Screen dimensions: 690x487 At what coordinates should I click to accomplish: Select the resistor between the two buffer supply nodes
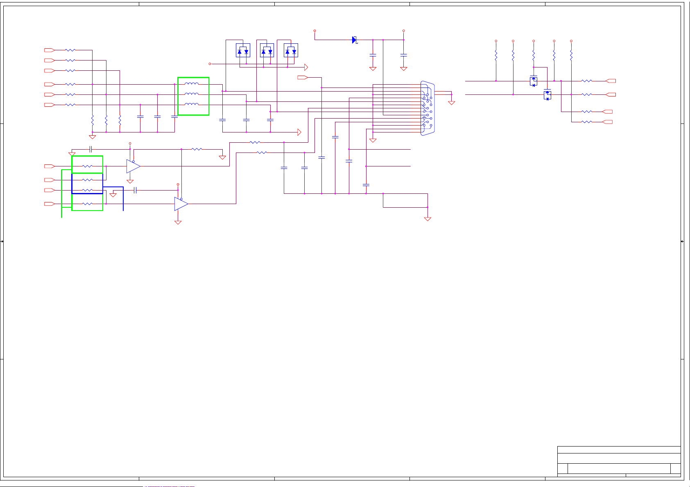coord(197,149)
